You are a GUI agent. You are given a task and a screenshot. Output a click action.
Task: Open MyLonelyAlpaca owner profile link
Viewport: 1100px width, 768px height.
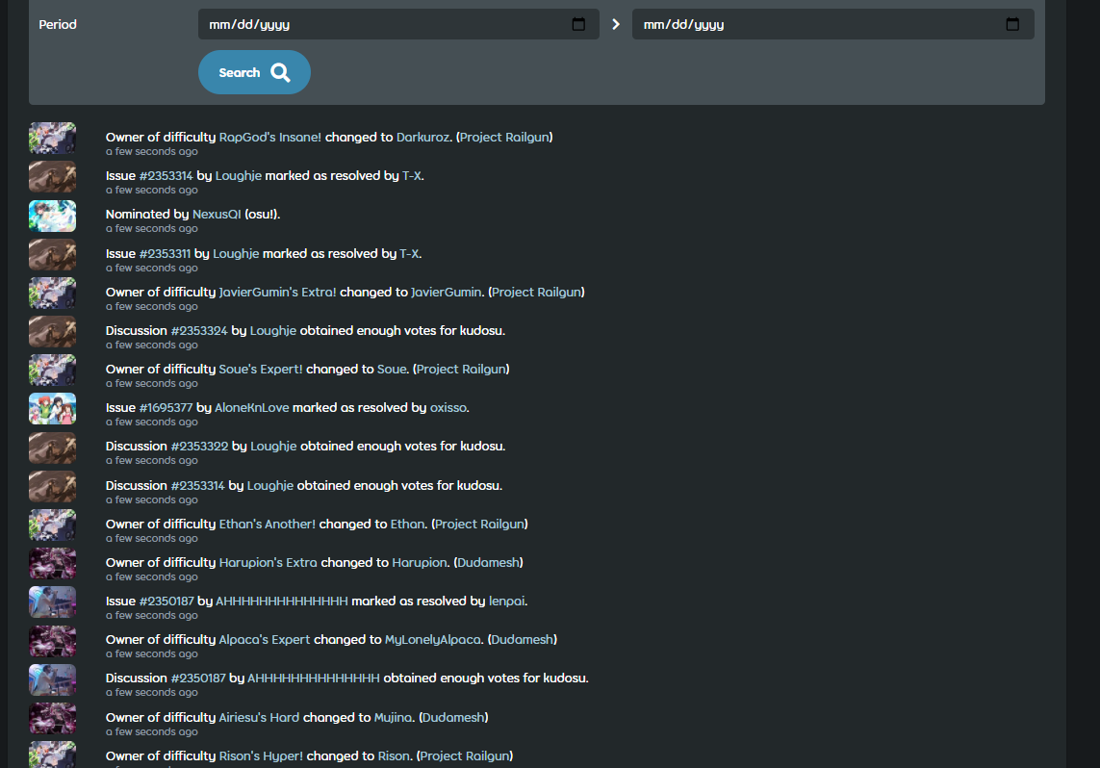[433, 640]
